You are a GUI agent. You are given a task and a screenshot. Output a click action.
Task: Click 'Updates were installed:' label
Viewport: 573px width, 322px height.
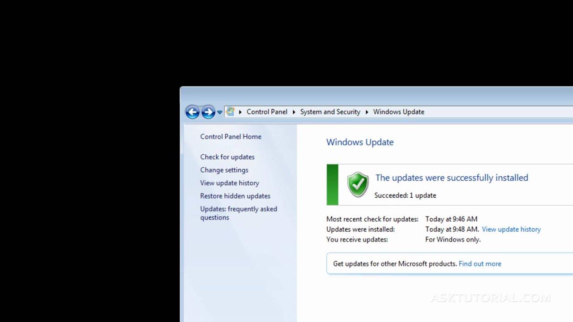point(360,229)
